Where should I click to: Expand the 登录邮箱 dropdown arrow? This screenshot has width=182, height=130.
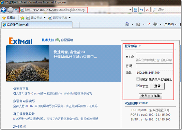pyautogui.click(x=140, y=46)
